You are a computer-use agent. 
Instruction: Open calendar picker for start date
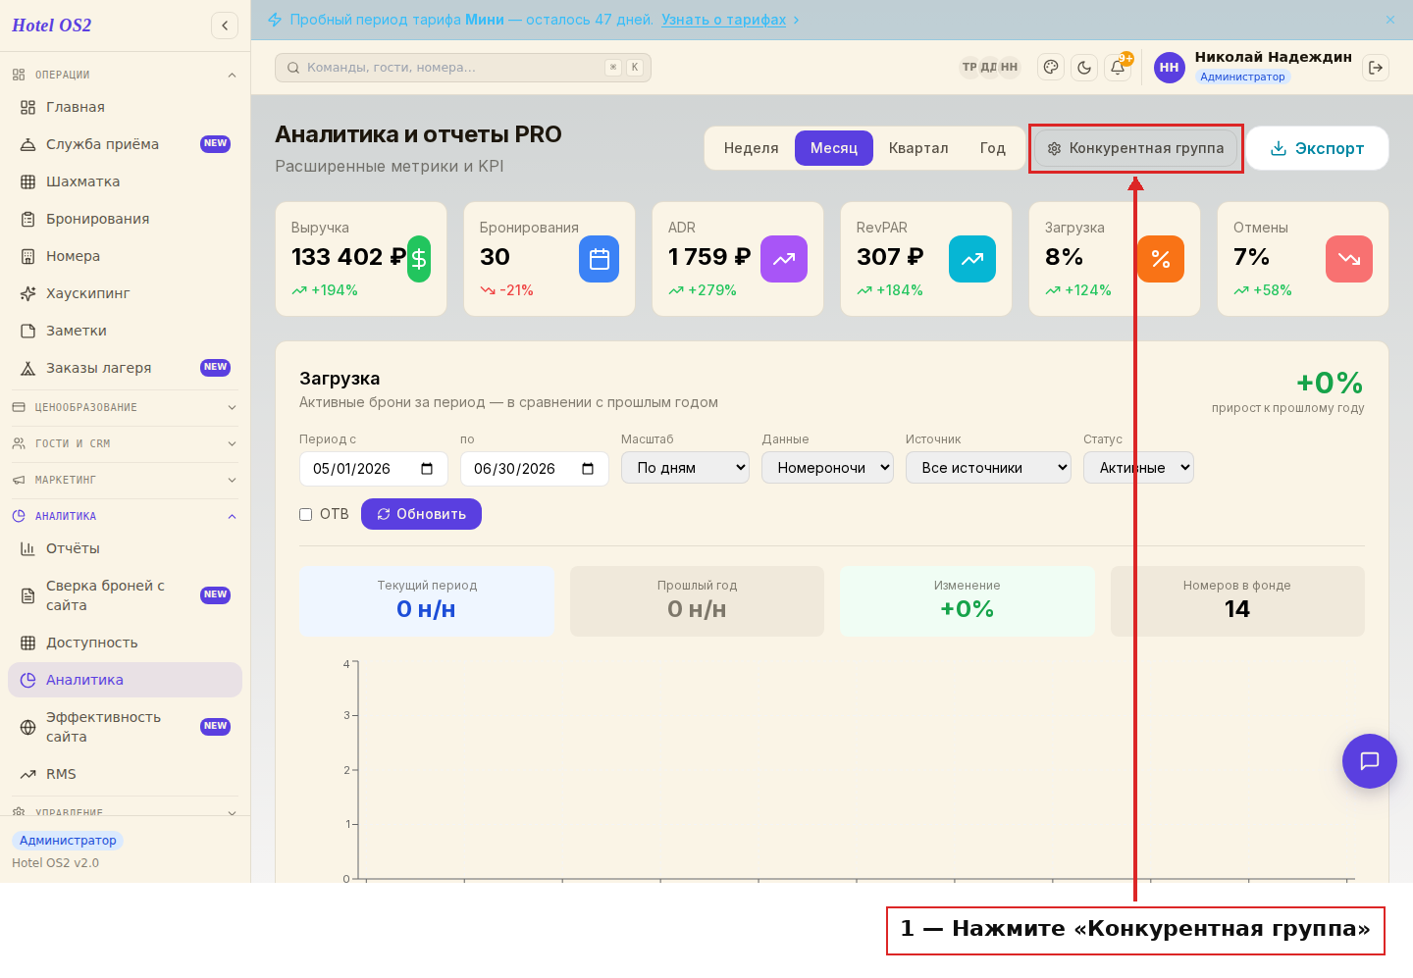point(427,469)
